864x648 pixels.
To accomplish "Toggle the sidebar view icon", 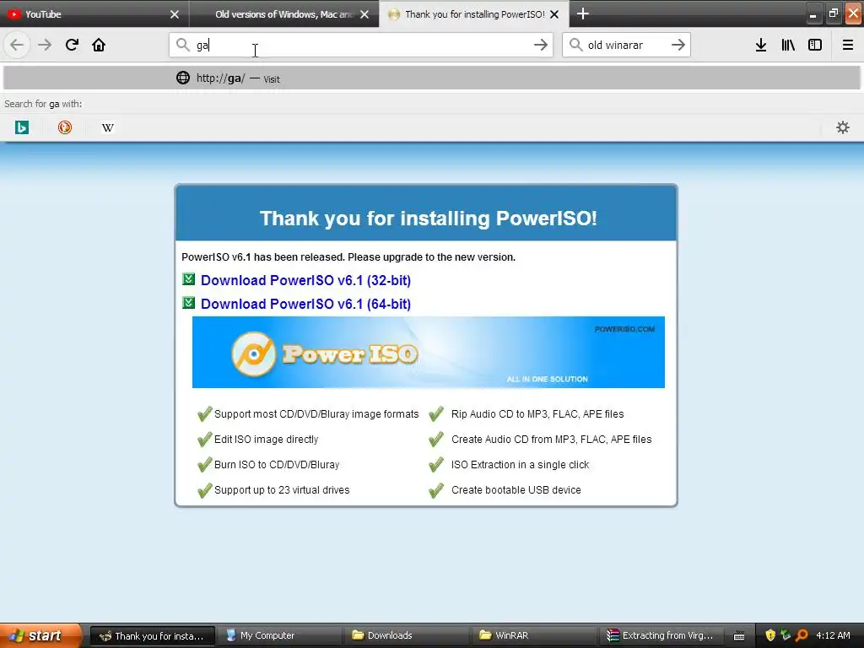I will click(815, 45).
